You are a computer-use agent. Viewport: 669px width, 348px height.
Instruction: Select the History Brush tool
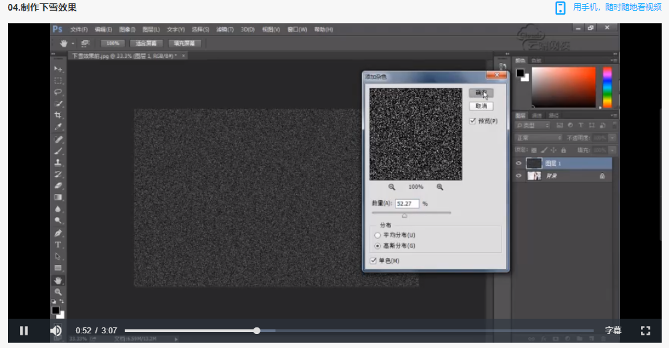(x=58, y=174)
